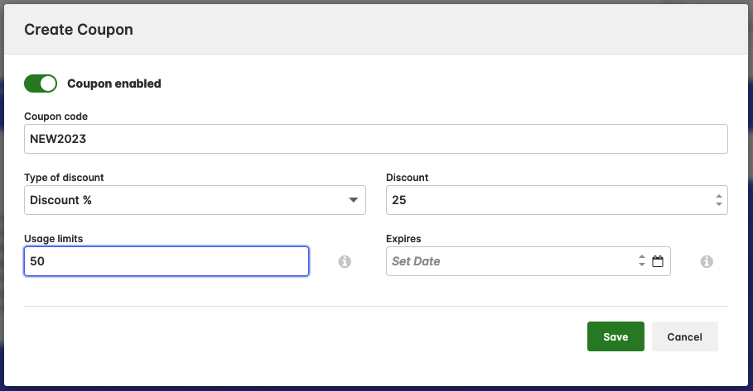Open the Type of discount dropdown
This screenshot has width=753, height=391.
[x=195, y=200]
